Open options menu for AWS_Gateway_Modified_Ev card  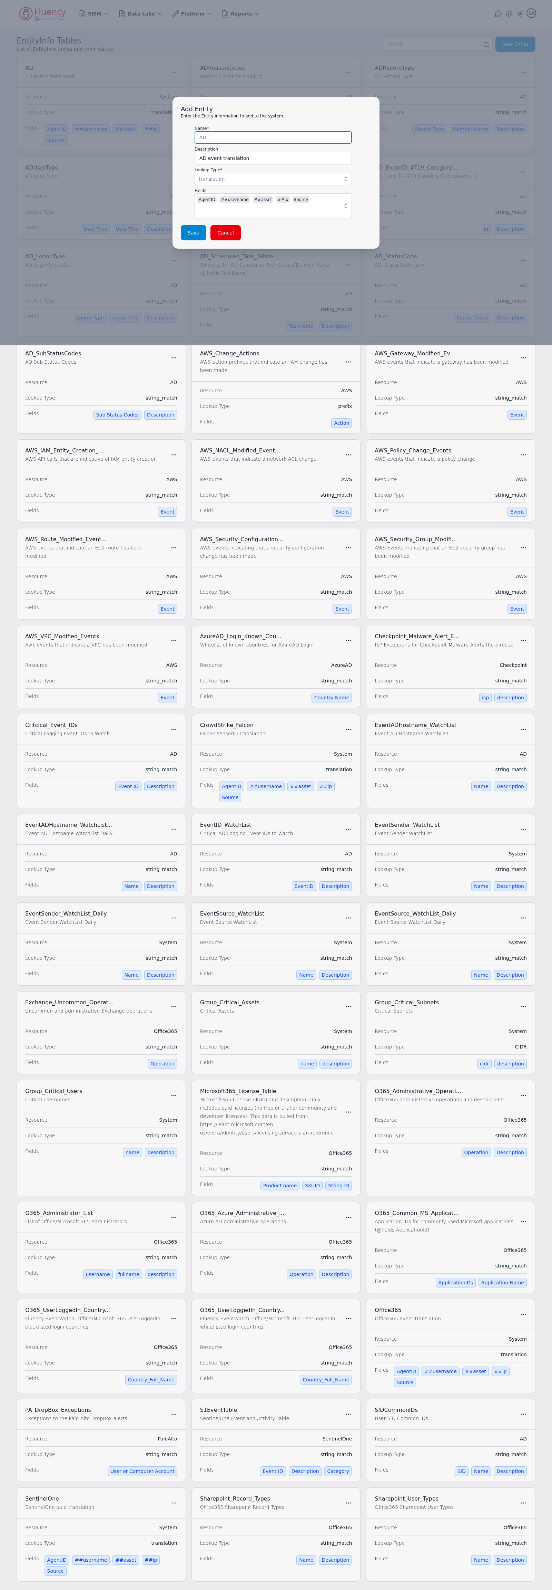[x=523, y=358]
